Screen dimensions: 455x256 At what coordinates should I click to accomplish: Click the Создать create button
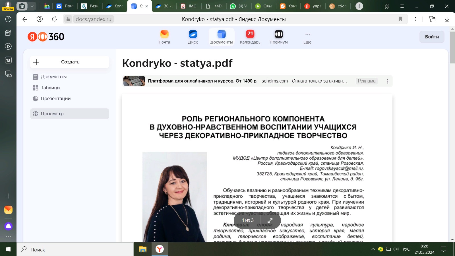click(x=70, y=62)
